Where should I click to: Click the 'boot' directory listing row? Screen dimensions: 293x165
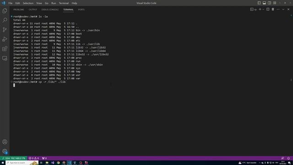click(48, 34)
